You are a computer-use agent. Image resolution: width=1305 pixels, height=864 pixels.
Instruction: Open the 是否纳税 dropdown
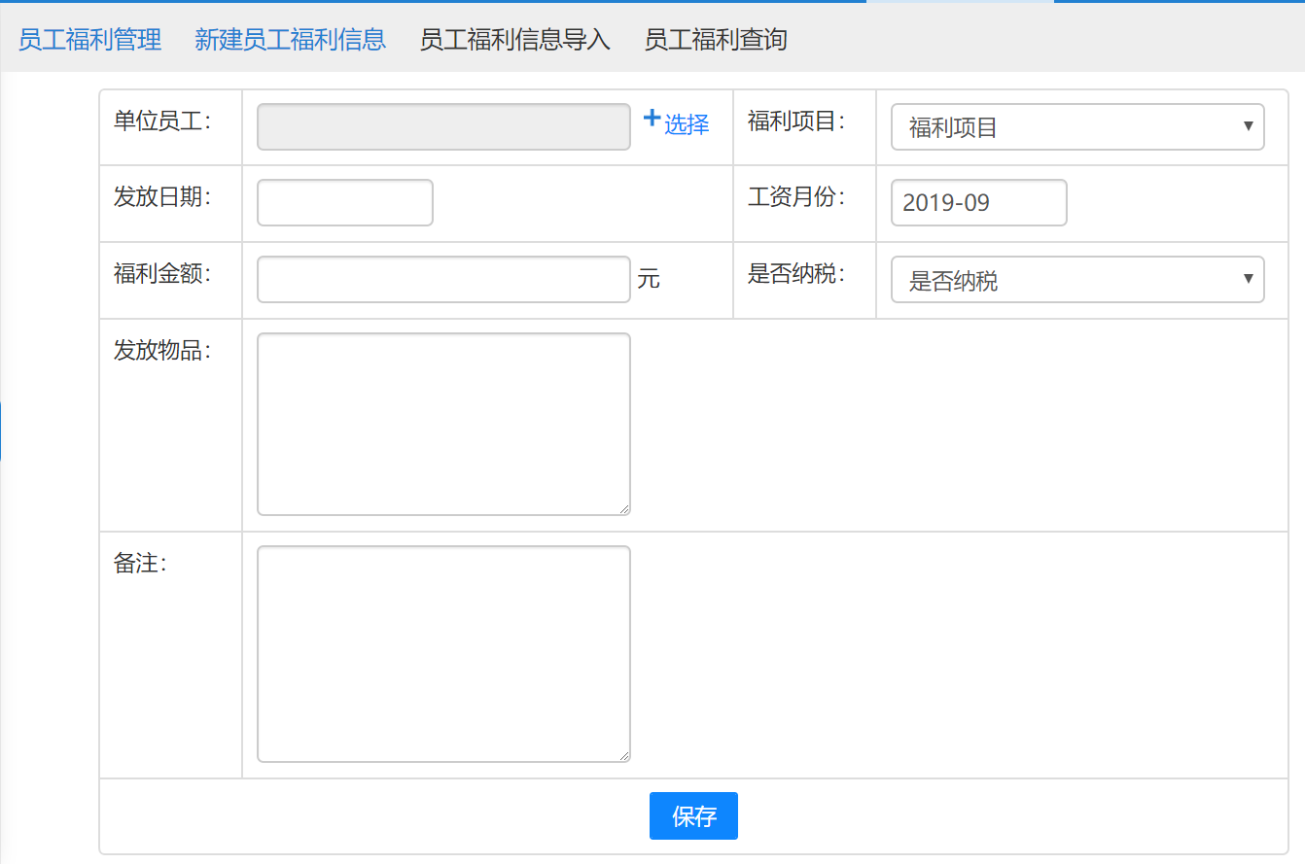(1077, 281)
